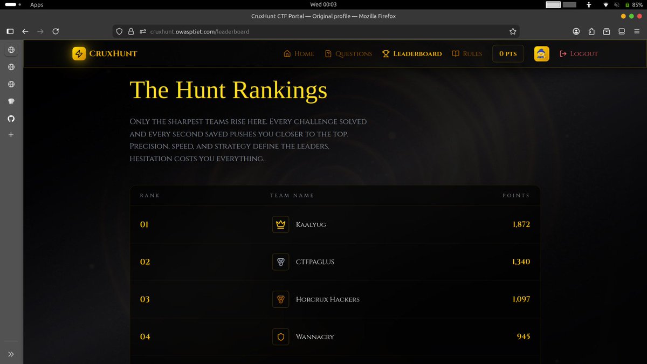This screenshot has width=647, height=364.
Task: Click the browser forward arrow
Action: coord(40,31)
